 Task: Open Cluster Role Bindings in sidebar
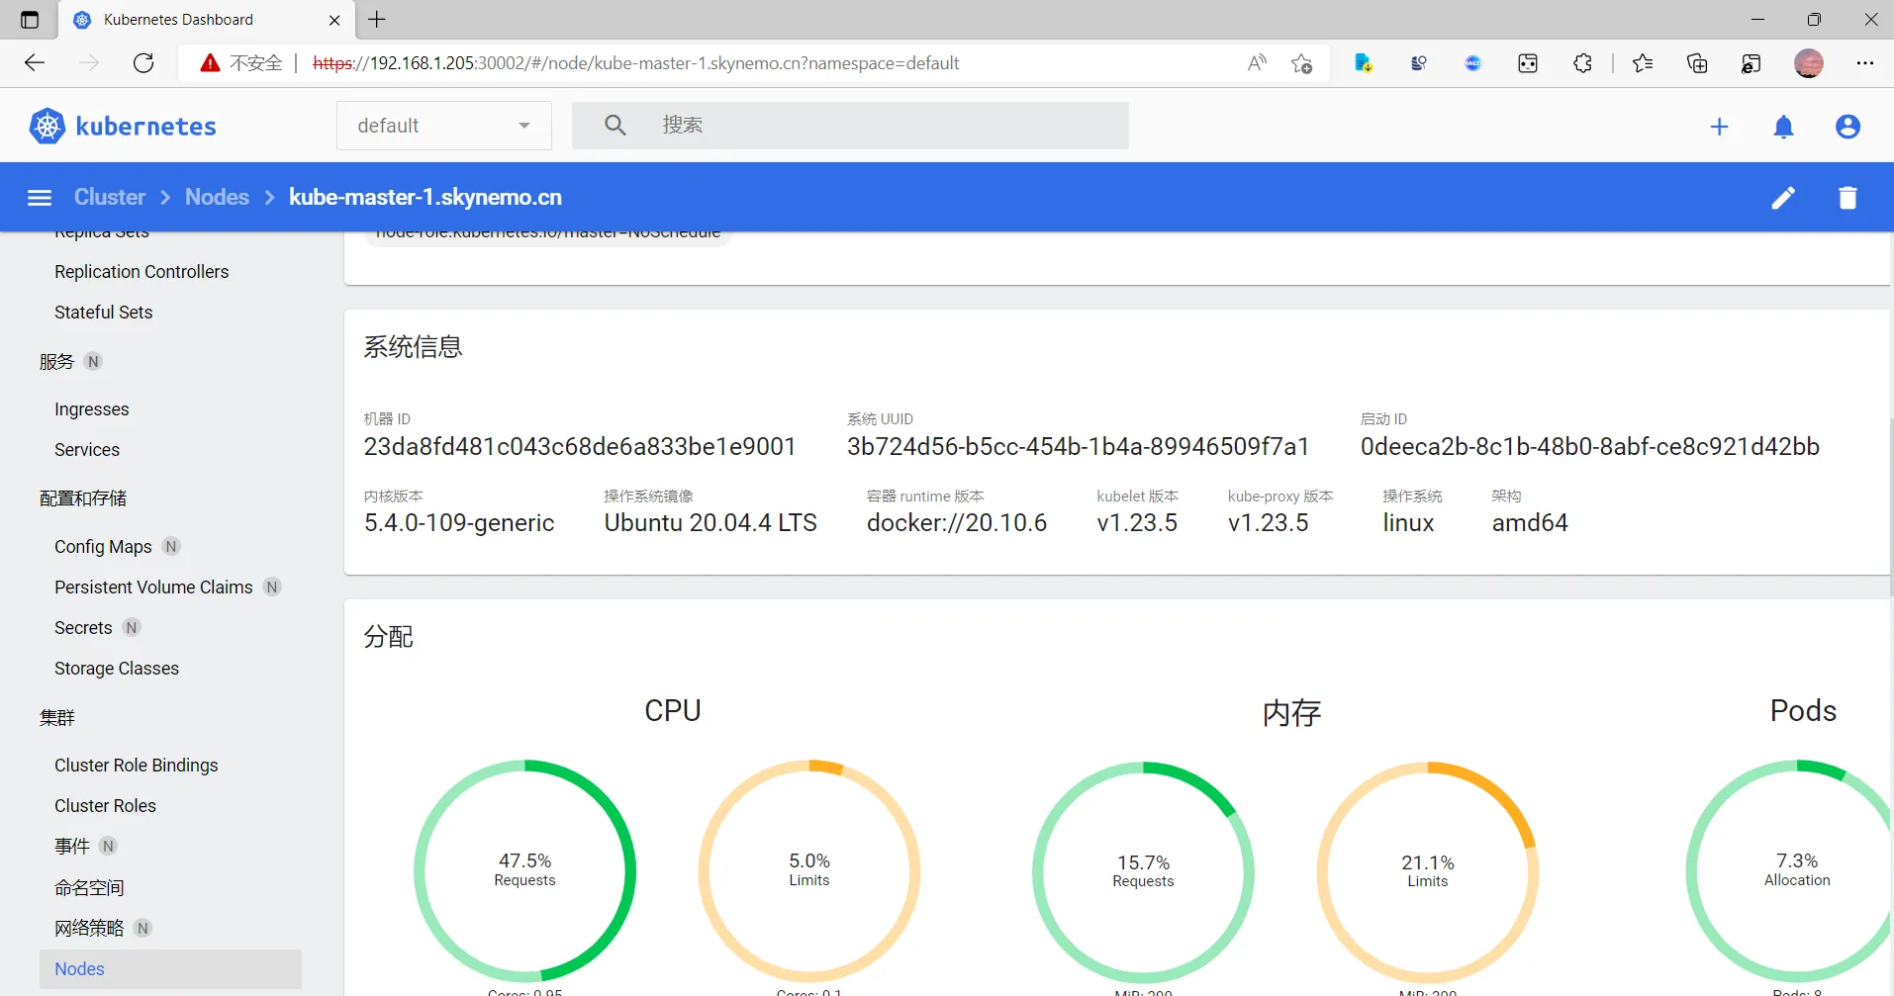click(137, 766)
